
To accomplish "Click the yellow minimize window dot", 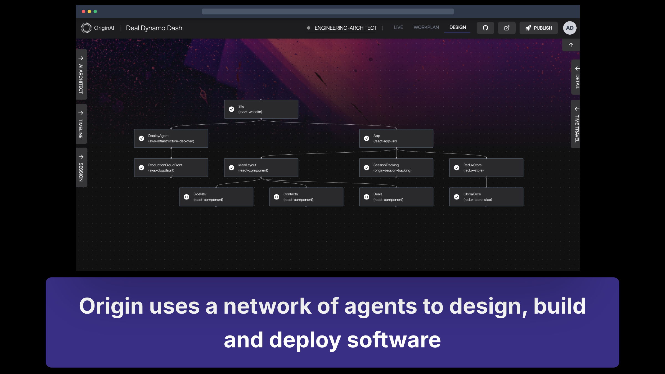I will (x=89, y=11).
